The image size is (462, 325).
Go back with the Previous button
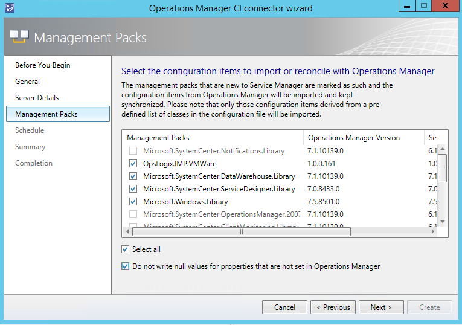(x=333, y=307)
